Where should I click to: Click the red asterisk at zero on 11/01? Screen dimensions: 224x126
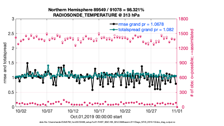(177, 107)
